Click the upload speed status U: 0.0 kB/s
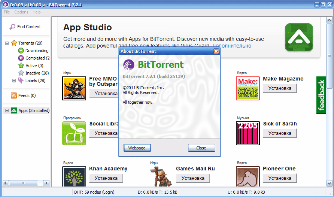 (x=246, y=192)
